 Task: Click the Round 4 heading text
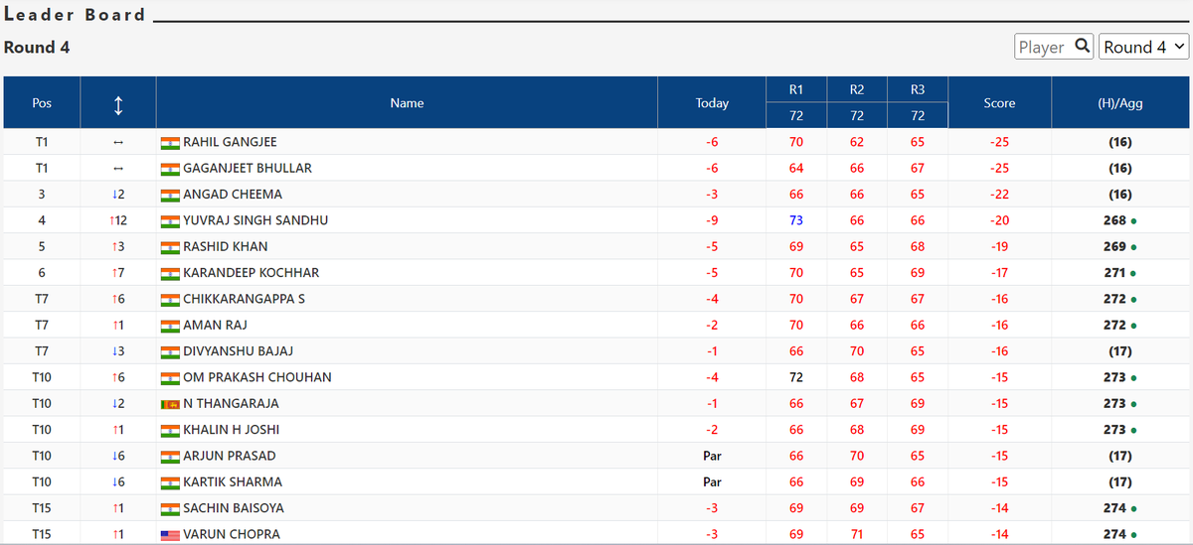37,47
